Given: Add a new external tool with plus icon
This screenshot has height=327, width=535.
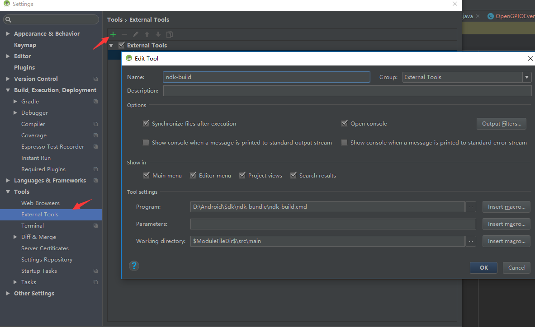Looking at the screenshot, I should (113, 34).
